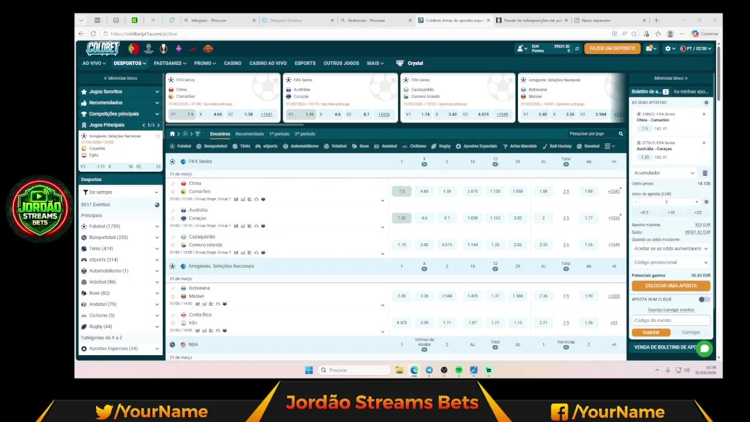This screenshot has width=750, height=422.
Task: Expand the Jogos favoritos section
Action: (x=120, y=92)
